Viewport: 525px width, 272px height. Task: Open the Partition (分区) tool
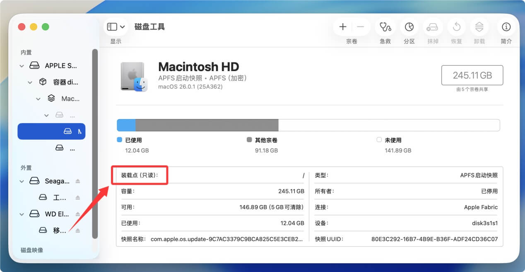point(409,27)
